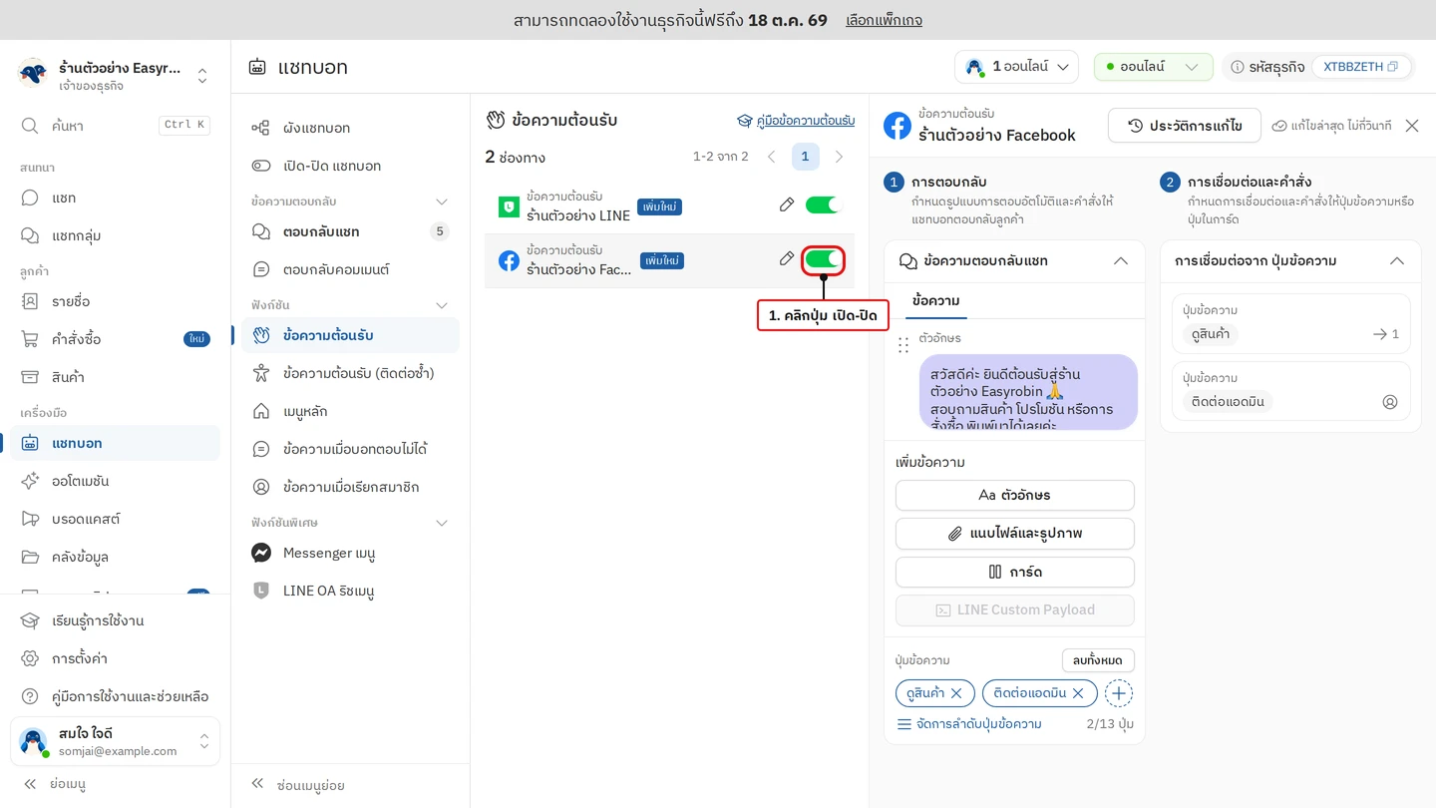Collapse sidebar with ย่อเมนู

[x=57, y=784]
